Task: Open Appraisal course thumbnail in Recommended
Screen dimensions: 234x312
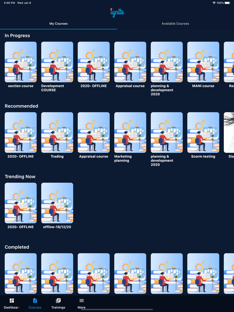Action: 94,132
